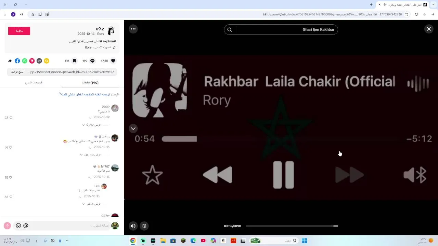Go to next video with down chevron
The image size is (438, 246).
click(133, 128)
